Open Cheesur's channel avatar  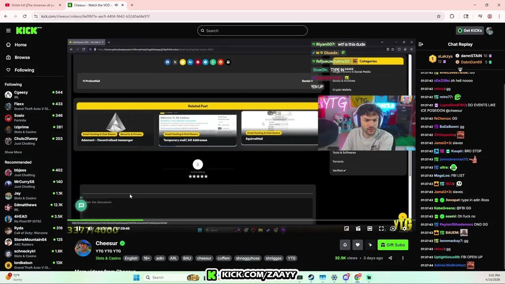tap(83, 248)
